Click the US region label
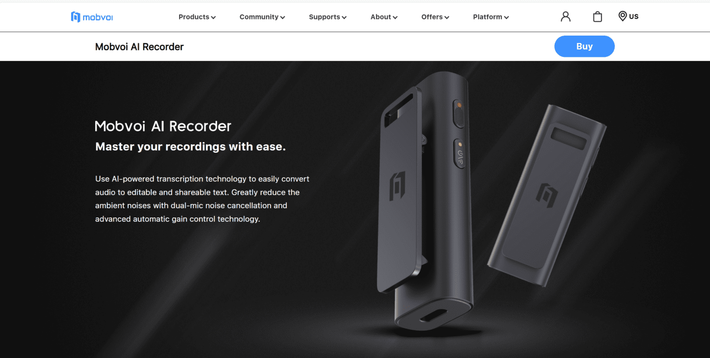 (634, 17)
